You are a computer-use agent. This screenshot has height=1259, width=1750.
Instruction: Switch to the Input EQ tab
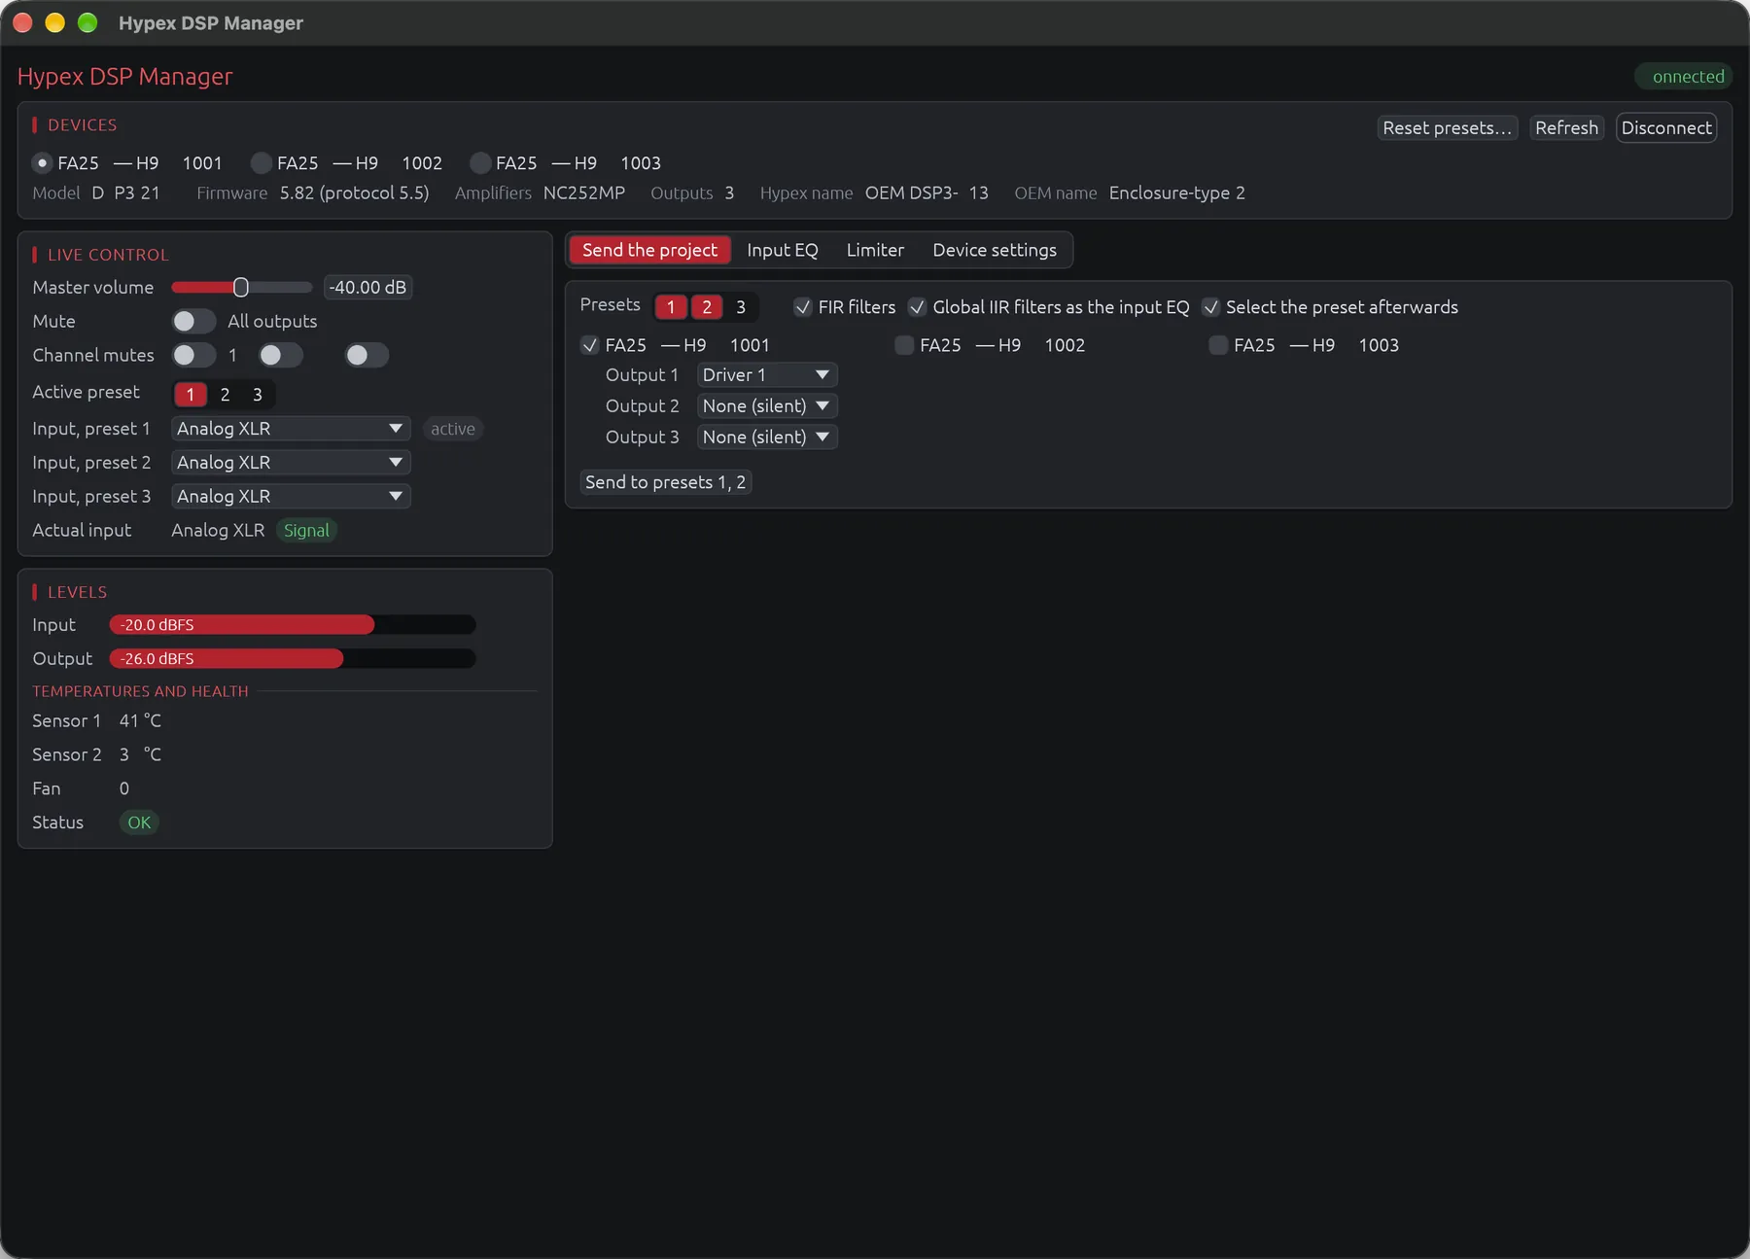(783, 250)
